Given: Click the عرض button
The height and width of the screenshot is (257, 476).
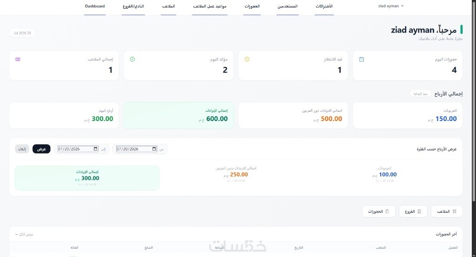Looking at the screenshot, I should click(41, 149).
